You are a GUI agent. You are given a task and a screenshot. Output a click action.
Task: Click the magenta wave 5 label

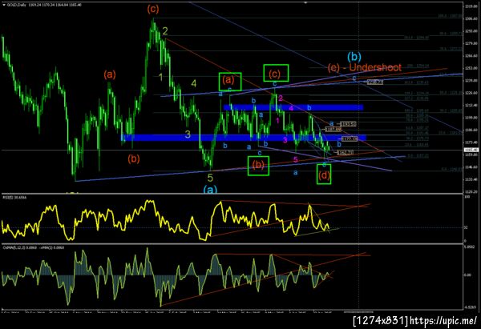pyautogui.click(x=295, y=159)
